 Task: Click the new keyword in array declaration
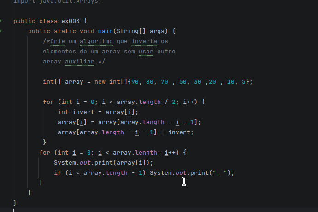click(100, 82)
